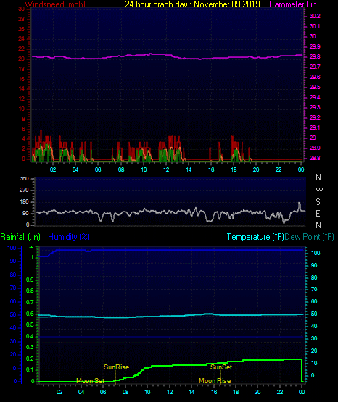Screen dimensions: 338x402
Task: Click the Temperature (°F) legend label
Action: (255, 237)
